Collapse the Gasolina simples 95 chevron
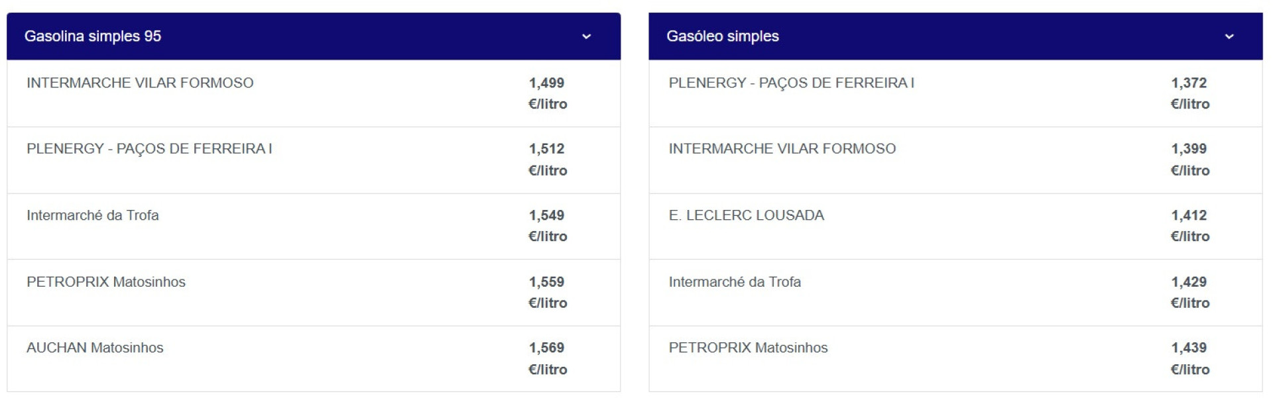 [586, 36]
